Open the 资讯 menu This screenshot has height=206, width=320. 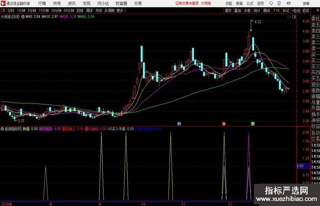pyautogui.click(x=72, y=3)
